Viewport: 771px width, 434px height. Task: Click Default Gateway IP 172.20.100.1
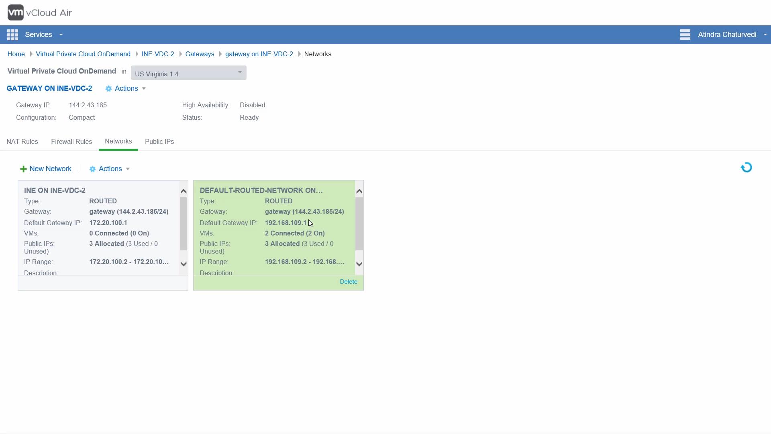pos(108,223)
